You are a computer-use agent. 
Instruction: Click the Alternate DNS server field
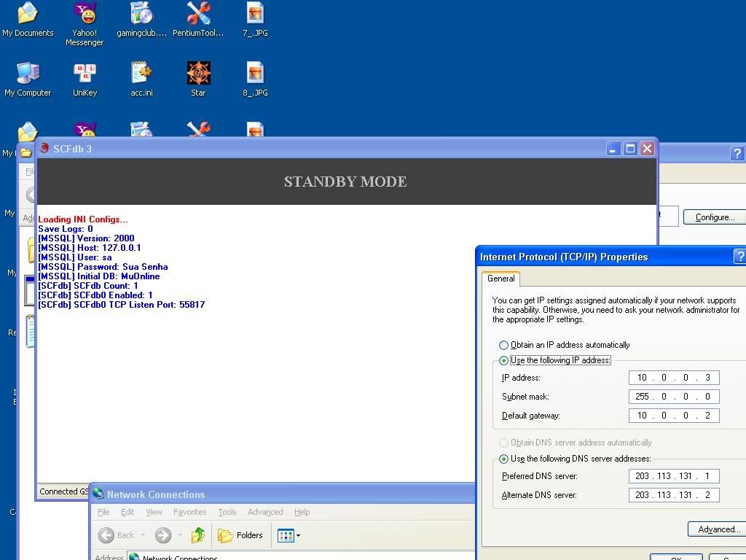[x=674, y=495]
